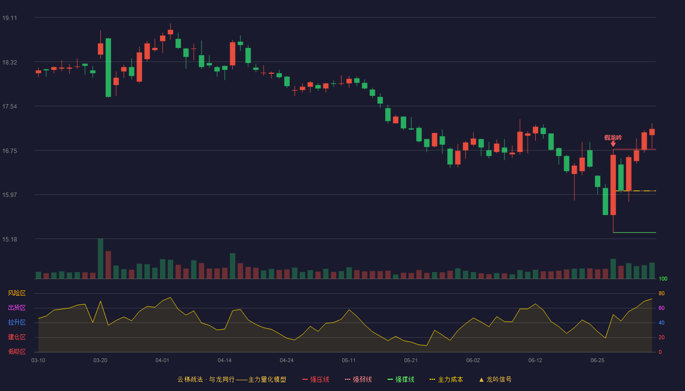Toggle the 强压线 legend series
This screenshot has height=391, width=685.
316,379
